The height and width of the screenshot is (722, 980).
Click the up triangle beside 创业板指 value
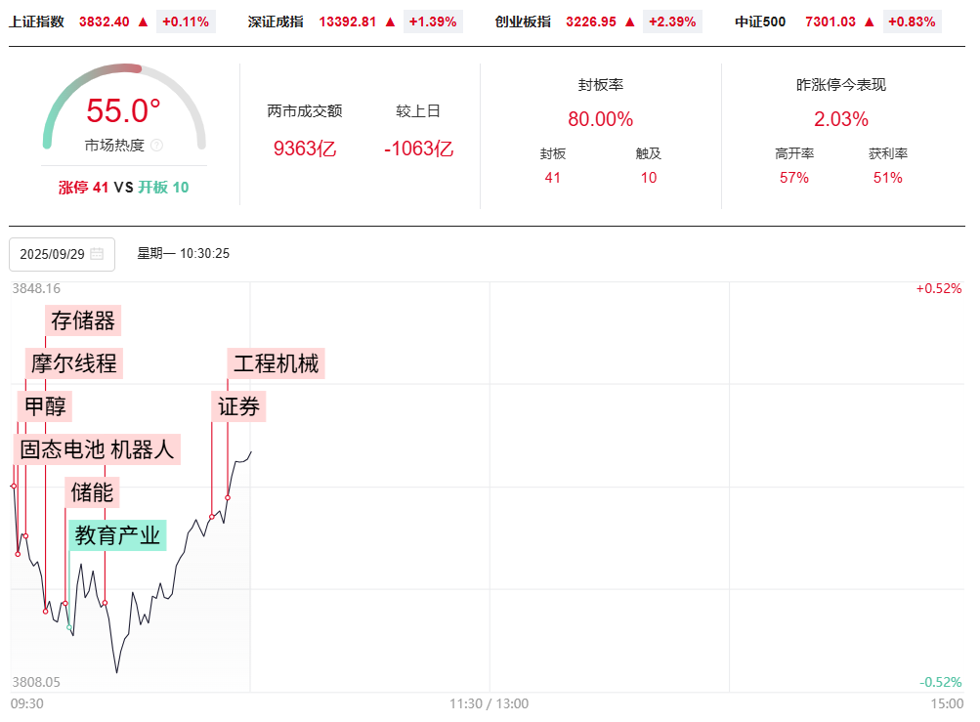629,21
